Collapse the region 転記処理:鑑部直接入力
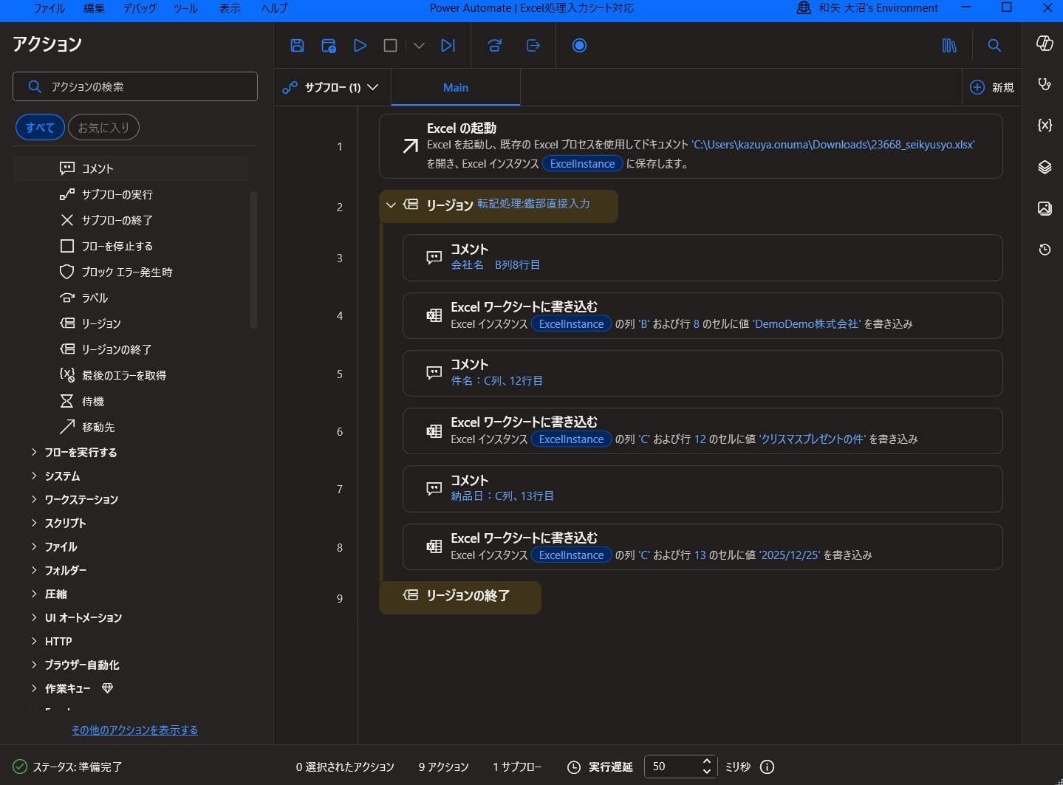Screen dimensions: 1063x785 pyautogui.click(x=391, y=205)
